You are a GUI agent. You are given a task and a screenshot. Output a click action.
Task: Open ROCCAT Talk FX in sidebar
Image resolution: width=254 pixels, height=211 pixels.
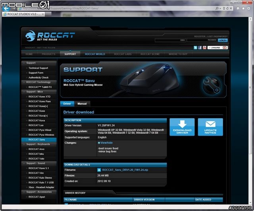pos(40,87)
